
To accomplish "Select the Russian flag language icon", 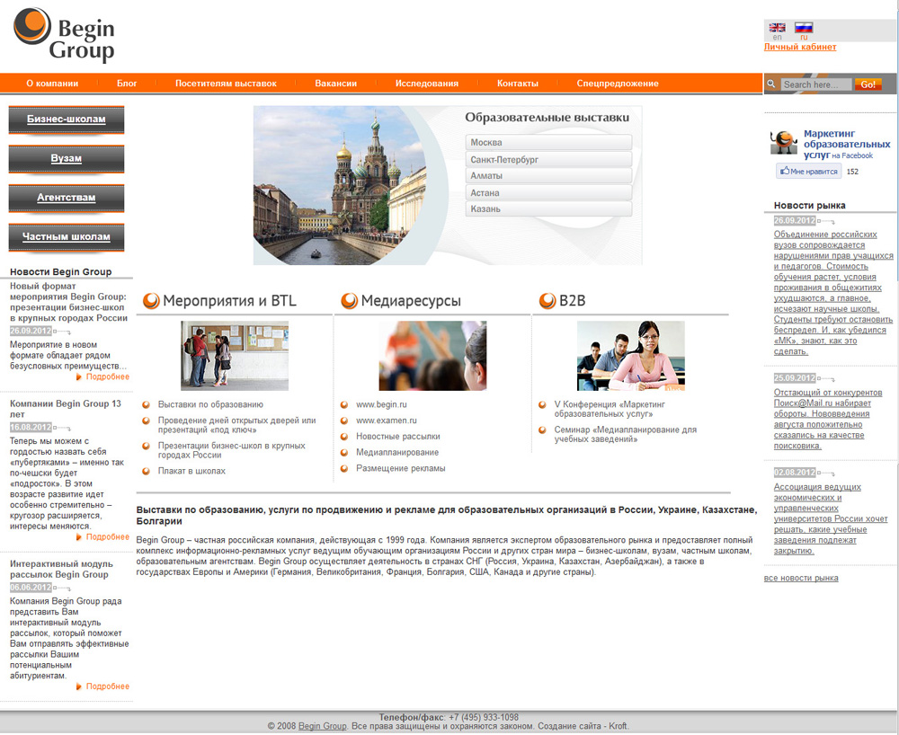I will (801, 29).
